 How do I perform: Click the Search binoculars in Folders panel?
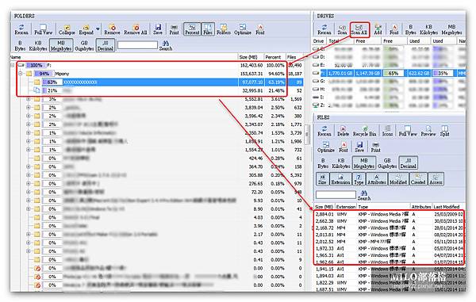coord(166,45)
